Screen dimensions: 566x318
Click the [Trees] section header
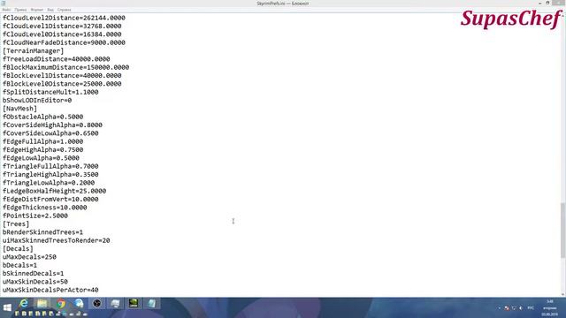tap(16, 224)
